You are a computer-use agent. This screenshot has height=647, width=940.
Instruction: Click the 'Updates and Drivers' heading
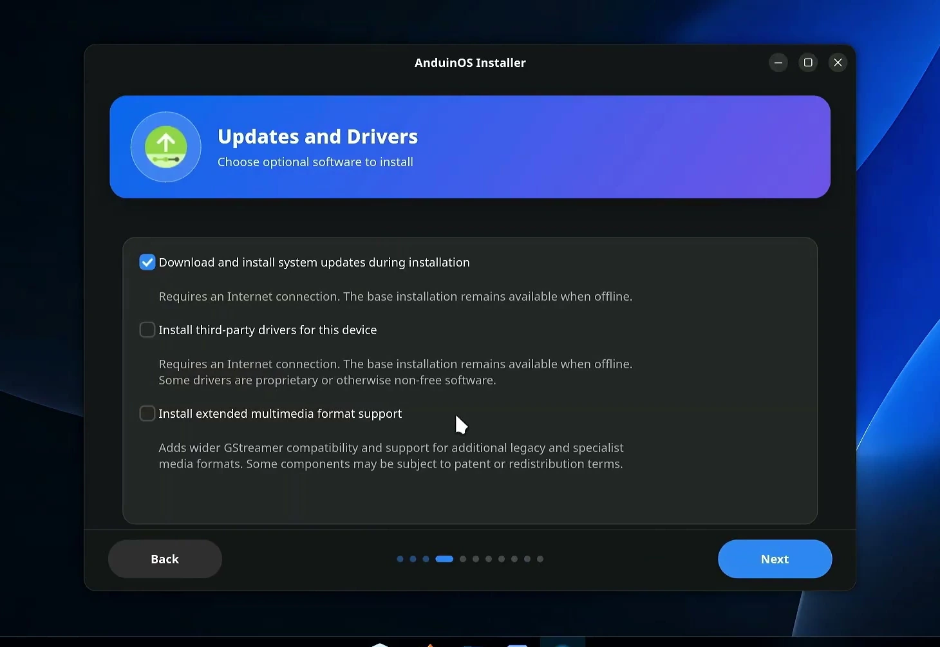[318, 136]
